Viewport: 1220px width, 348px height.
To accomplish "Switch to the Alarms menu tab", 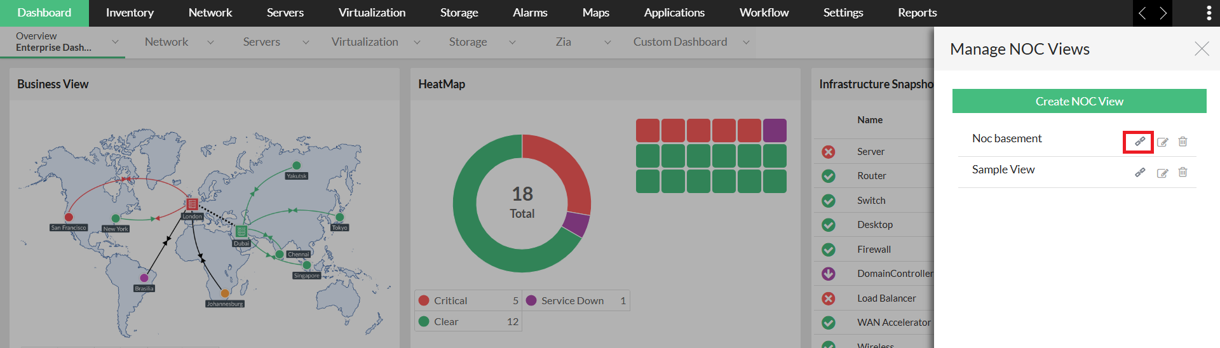I will click(x=530, y=13).
